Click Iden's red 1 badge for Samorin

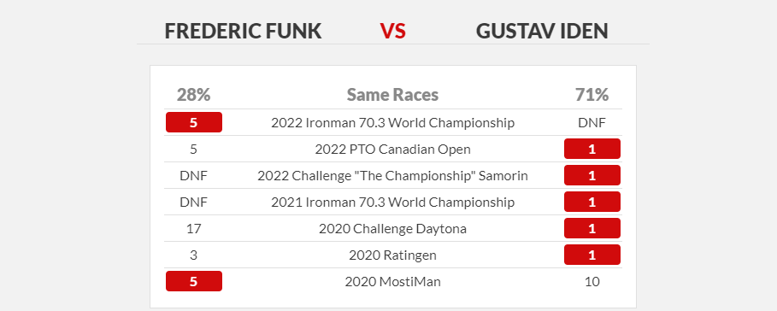[592, 175]
